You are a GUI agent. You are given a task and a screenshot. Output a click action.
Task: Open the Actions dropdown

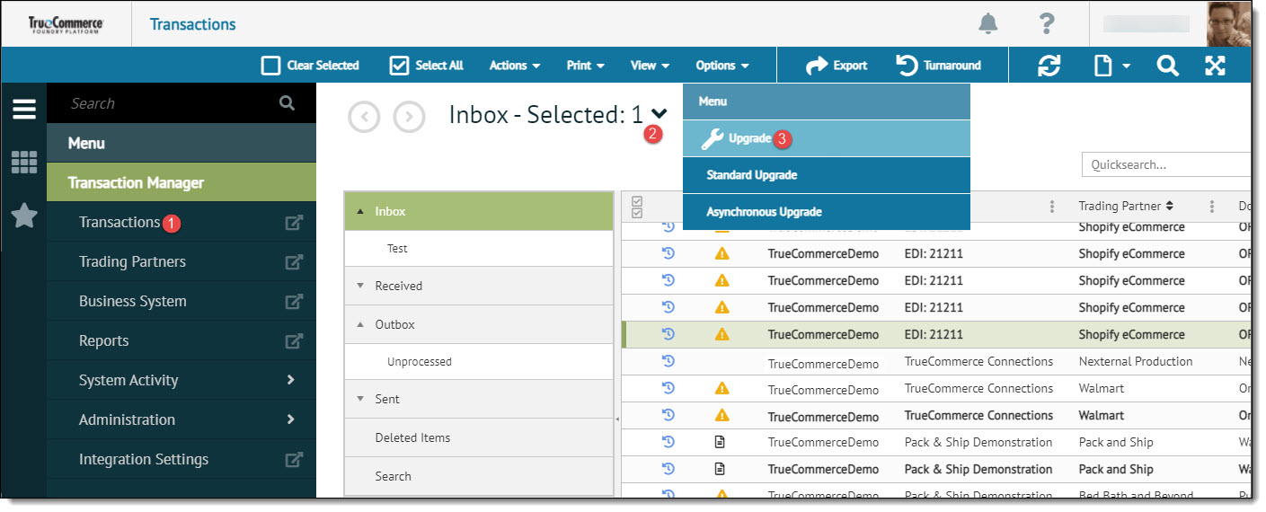coord(515,66)
